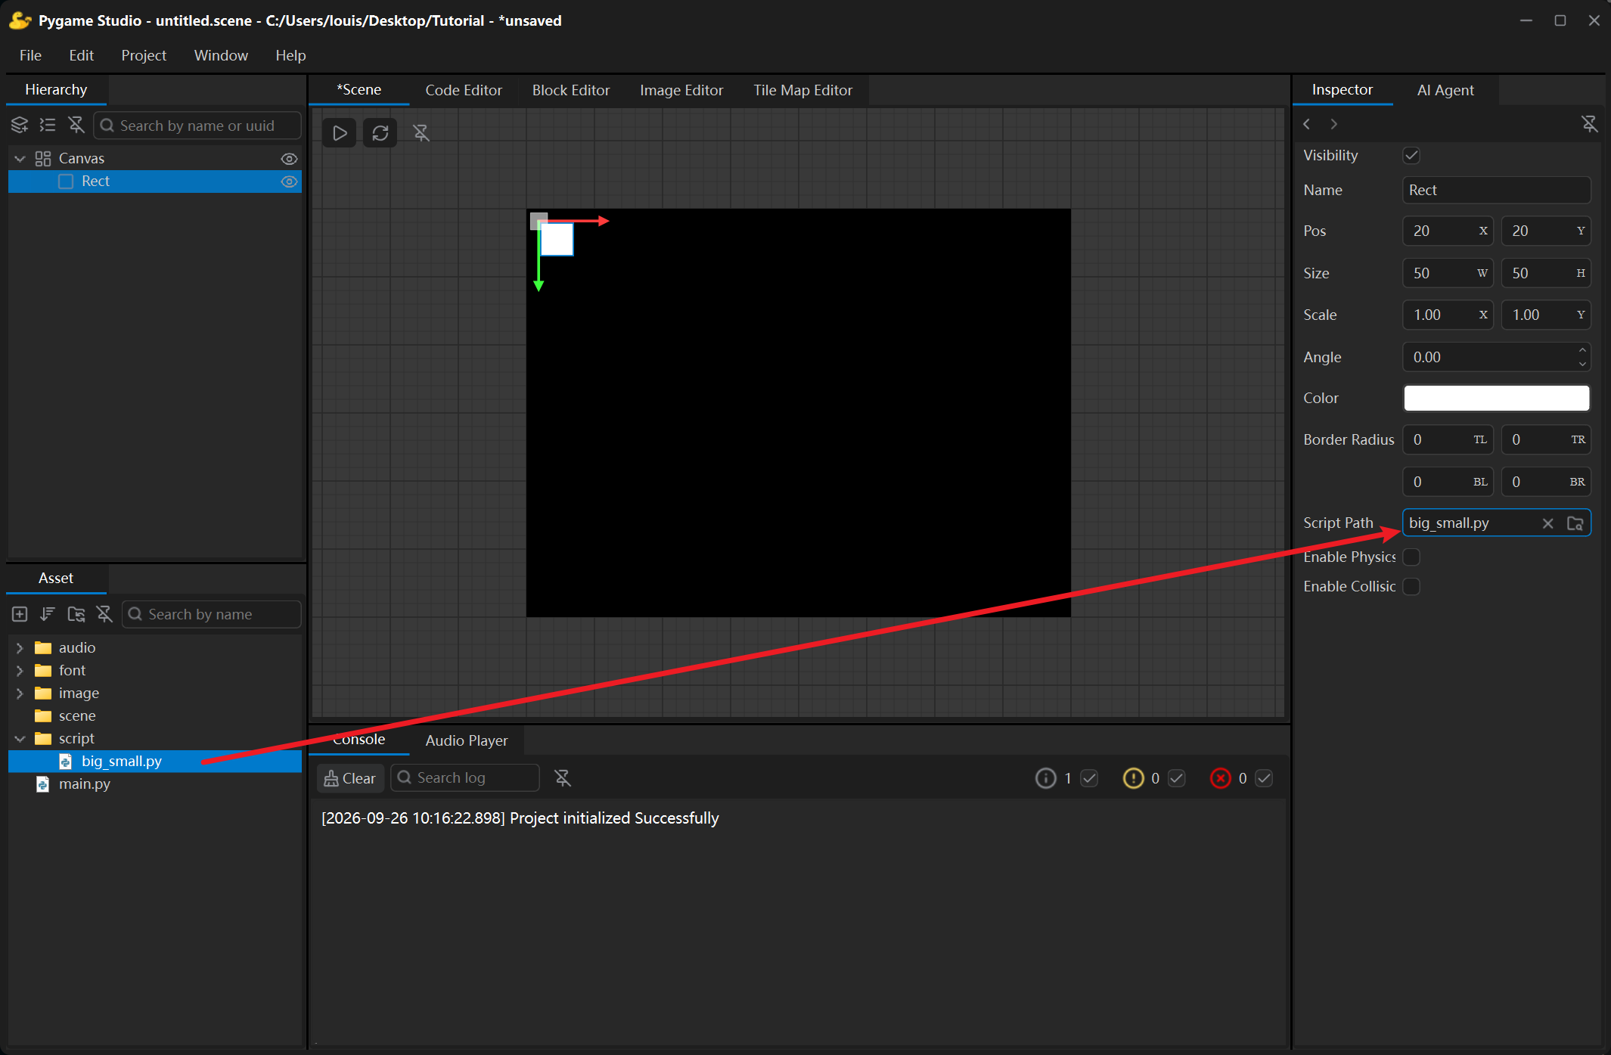Click the list indent icon in Hierarchy

point(48,125)
